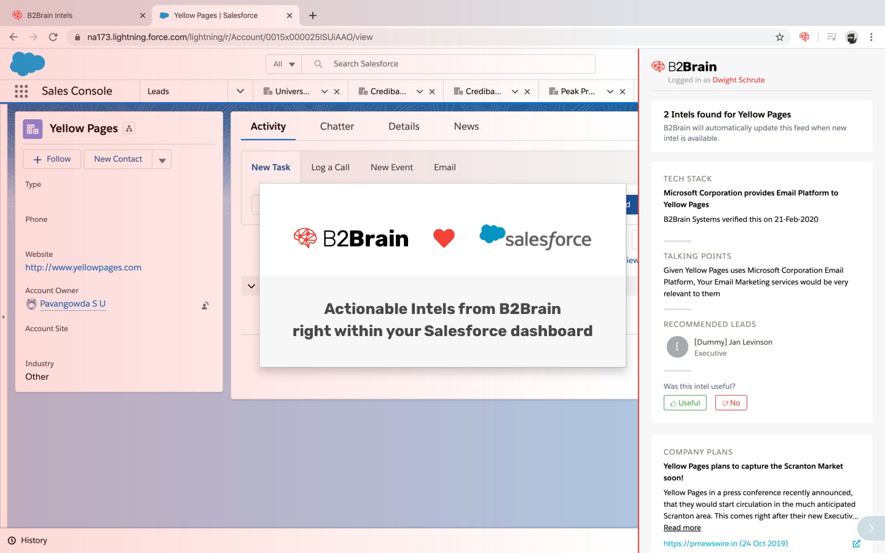Open History clock icon in utility bar
Screen dimensions: 885x553
coord(12,541)
